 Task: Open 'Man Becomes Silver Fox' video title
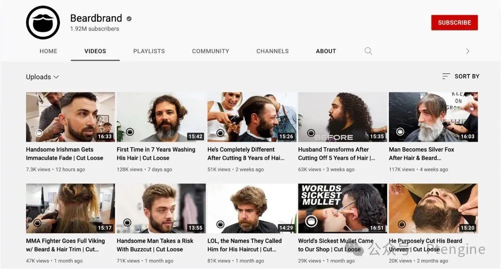(x=421, y=153)
